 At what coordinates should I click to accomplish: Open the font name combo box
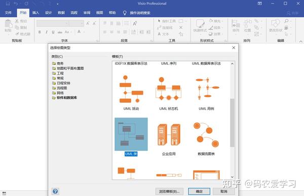point(52,23)
